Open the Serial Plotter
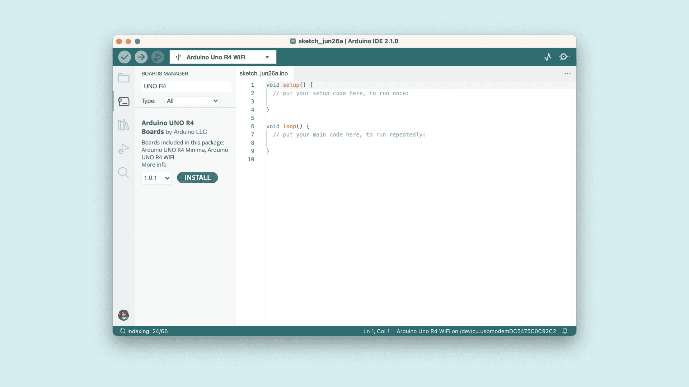The height and width of the screenshot is (387, 689). click(548, 57)
